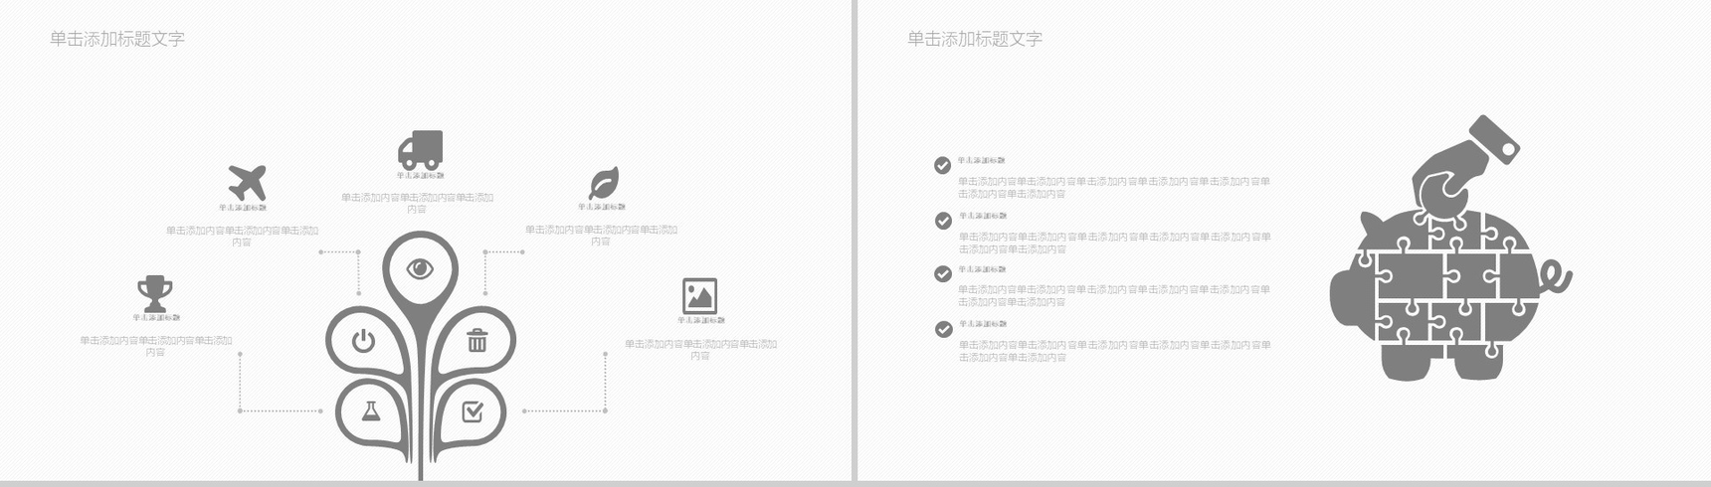Select the delivery truck icon
Image resolution: width=1711 pixels, height=487 pixels.
coord(420,150)
